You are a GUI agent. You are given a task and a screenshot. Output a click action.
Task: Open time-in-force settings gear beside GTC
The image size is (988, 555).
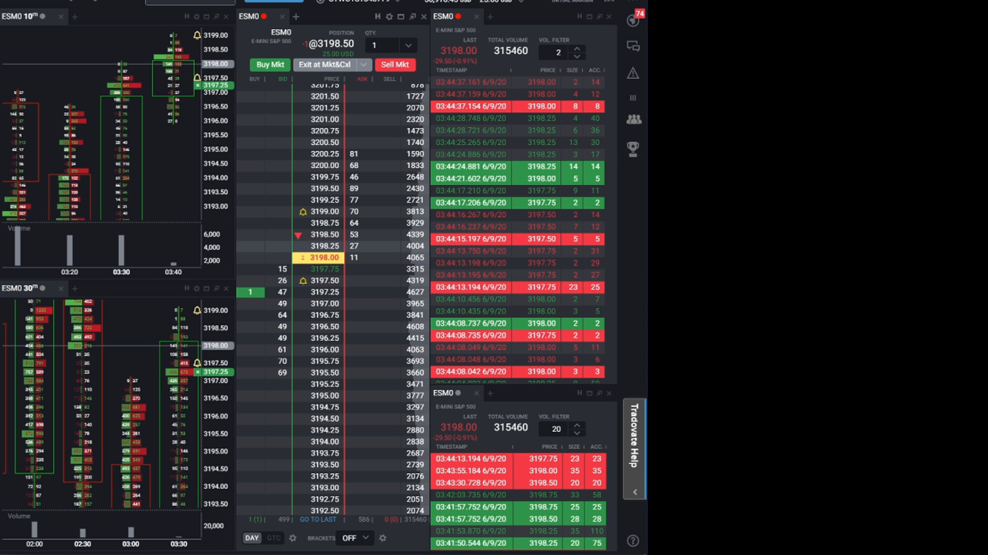(293, 538)
